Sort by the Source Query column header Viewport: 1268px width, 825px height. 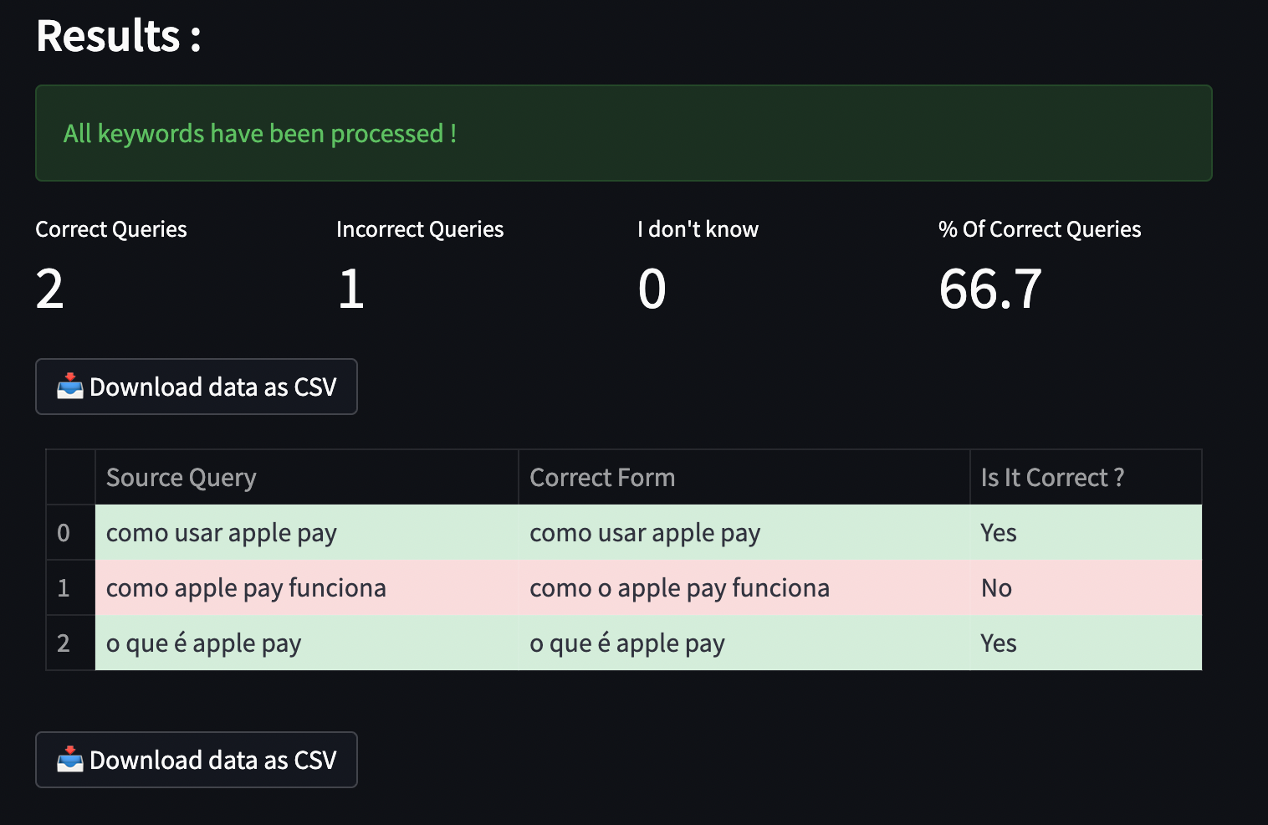point(182,478)
